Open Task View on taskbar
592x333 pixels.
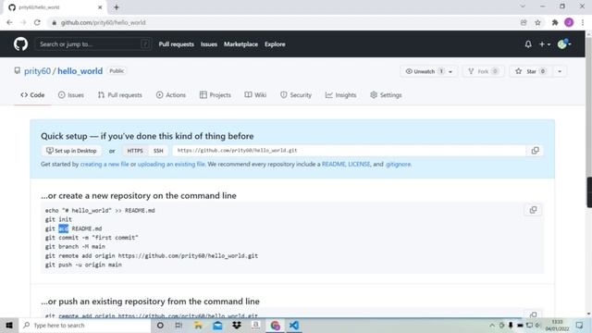point(179,325)
